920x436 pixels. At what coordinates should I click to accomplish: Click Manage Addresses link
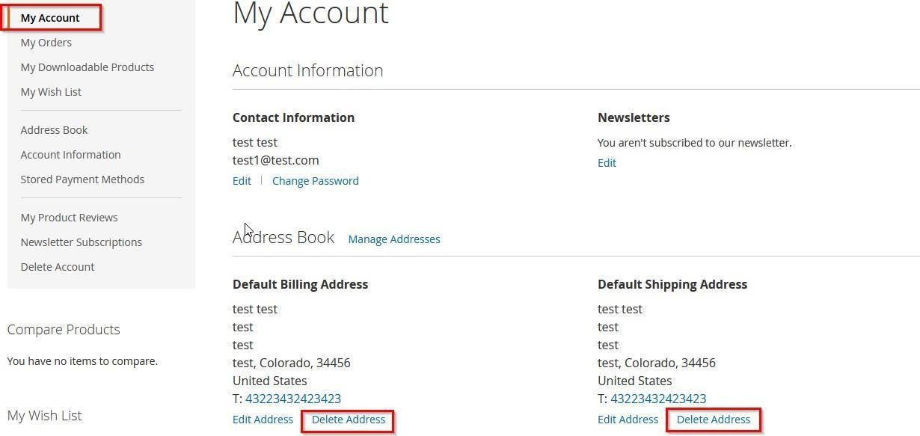(x=393, y=239)
